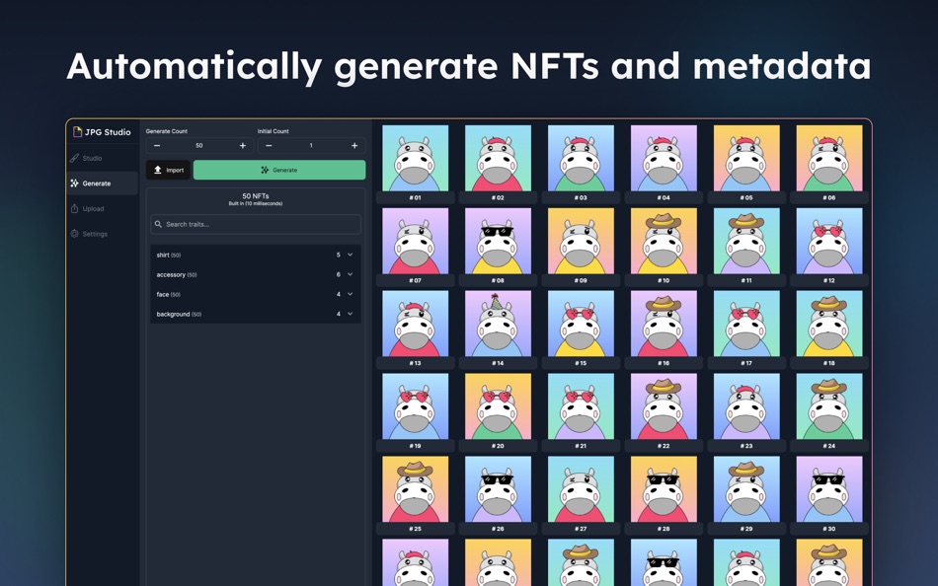This screenshot has width=938, height=586.
Task: Select NFT thumbnail #09
Action: tap(581, 241)
